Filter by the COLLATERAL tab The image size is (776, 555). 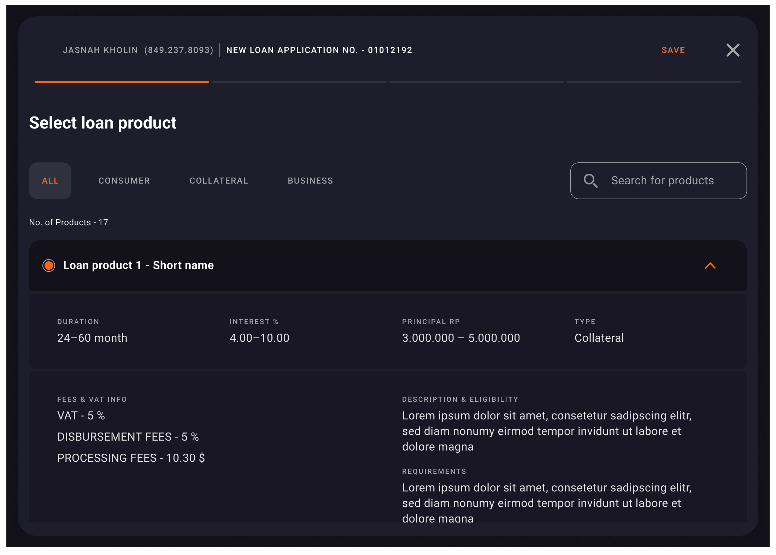pyautogui.click(x=219, y=181)
